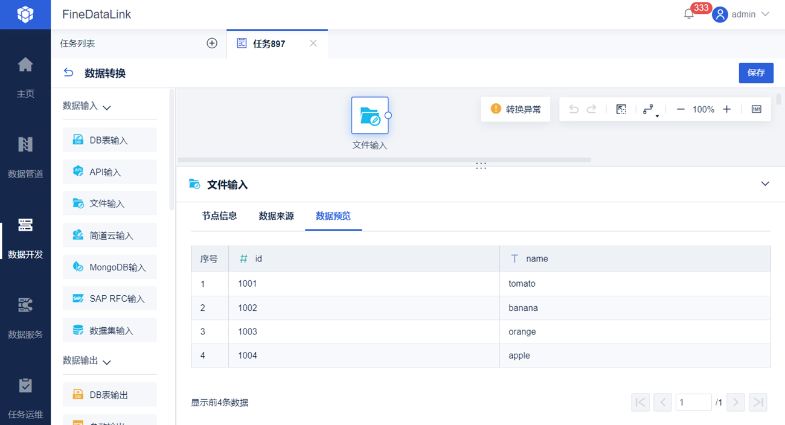Switch to the 任务列表 tab
Screen dimensions: 785x425
pyautogui.click(x=78, y=43)
